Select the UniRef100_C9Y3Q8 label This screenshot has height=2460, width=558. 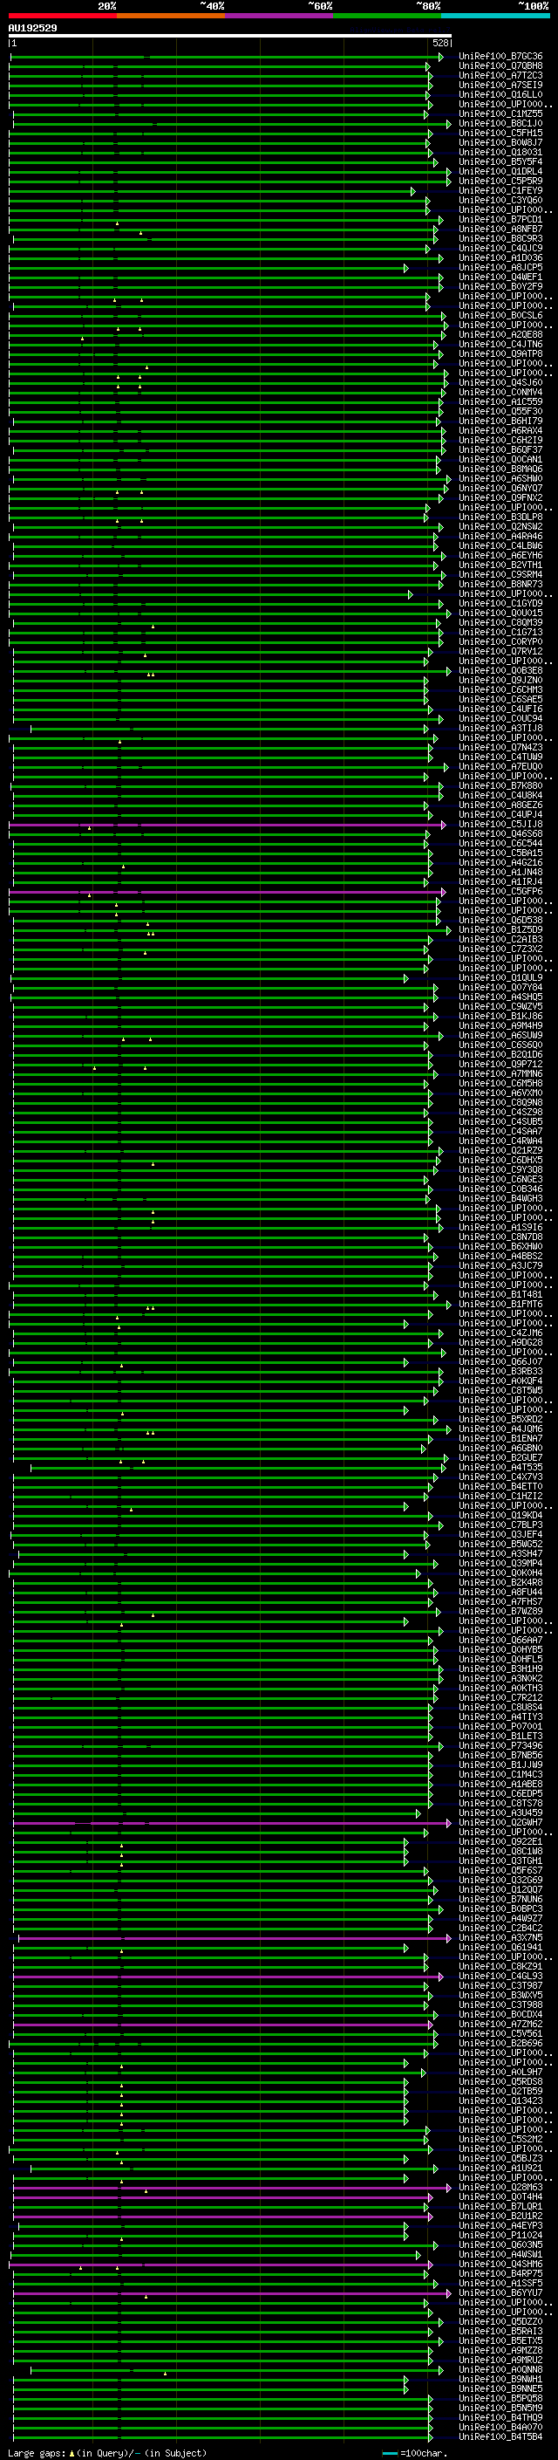pos(500,1170)
